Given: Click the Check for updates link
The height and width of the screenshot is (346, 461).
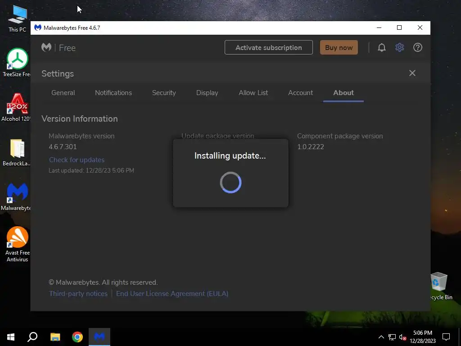Looking at the screenshot, I should pyautogui.click(x=77, y=160).
